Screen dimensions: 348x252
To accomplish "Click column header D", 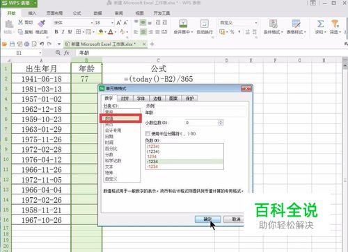I will 226,60.
